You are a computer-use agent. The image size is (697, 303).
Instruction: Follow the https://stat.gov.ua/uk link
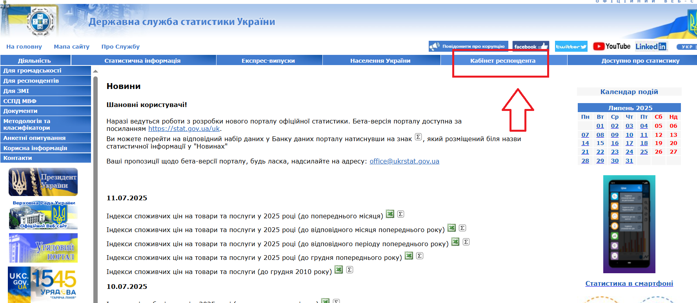(x=184, y=129)
